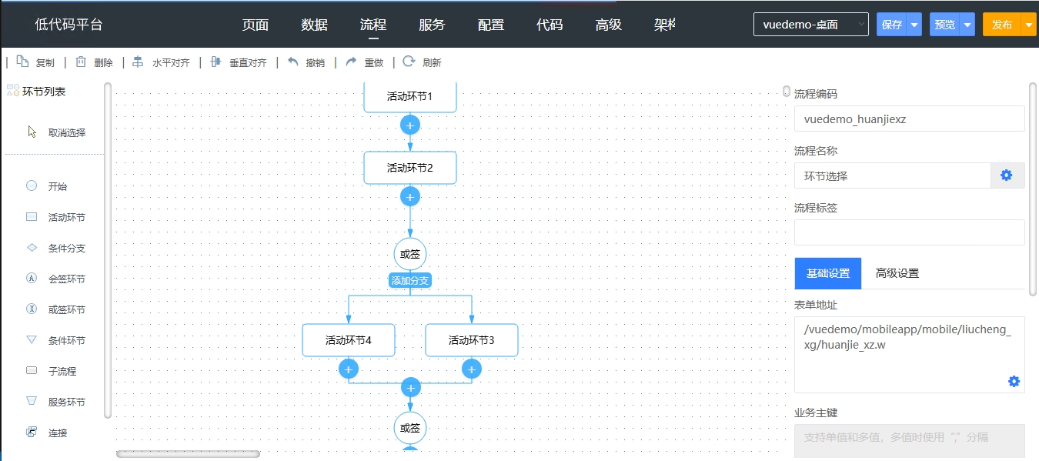Click the horizontal align (水平对齐) icon
This screenshot has height=461, width=1039.
pyautogui.click(x=138, y=62)
